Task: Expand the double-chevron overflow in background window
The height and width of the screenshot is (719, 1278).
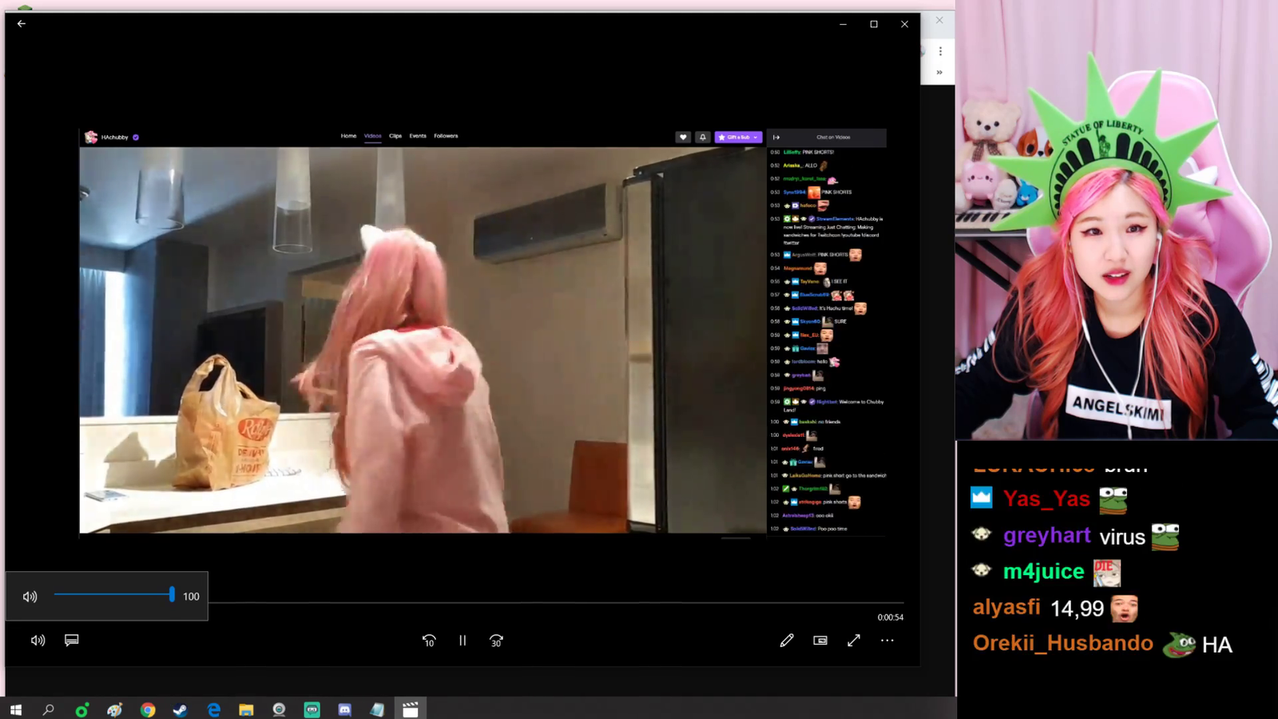Action: [939, 73]
